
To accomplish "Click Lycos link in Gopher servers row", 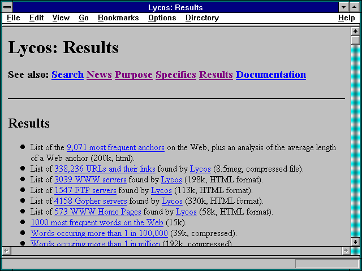I will (x=172, y=201).
